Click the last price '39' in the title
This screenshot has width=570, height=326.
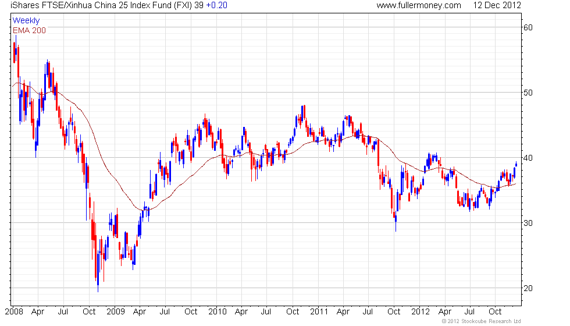[199, 5]
